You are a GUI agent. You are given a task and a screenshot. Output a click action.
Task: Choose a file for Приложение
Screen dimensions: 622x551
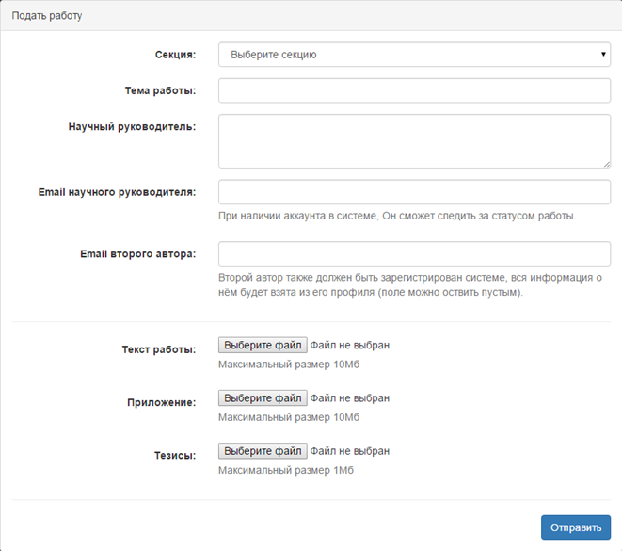pos(263,397)
